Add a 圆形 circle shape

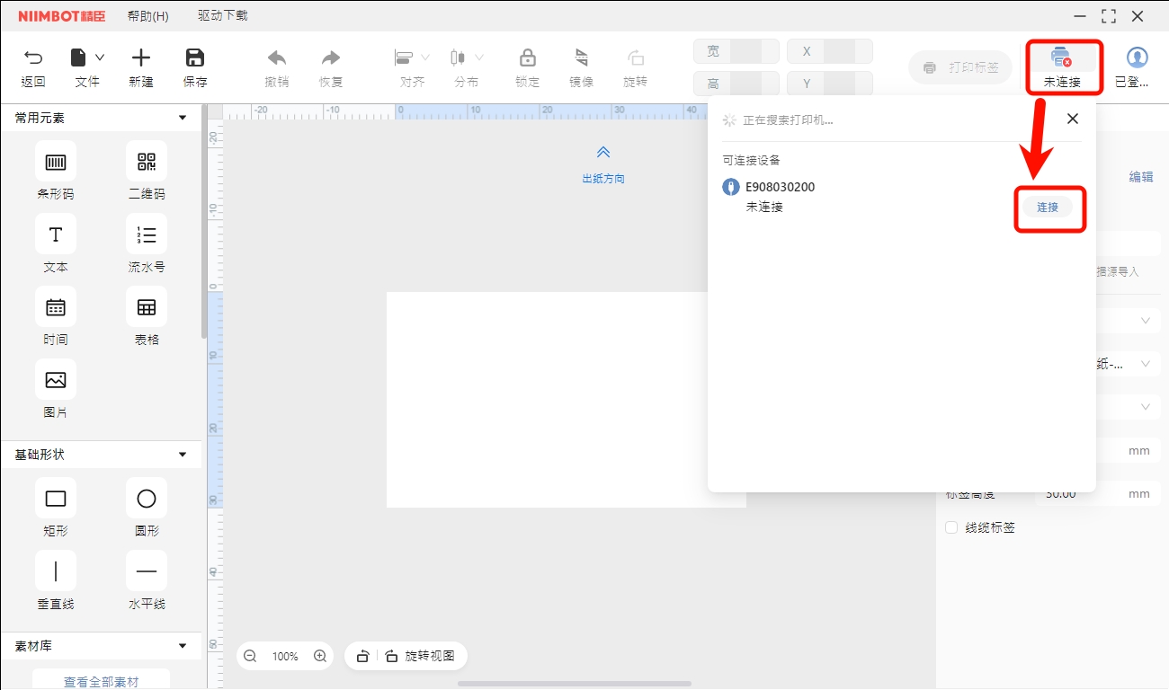click(x=147, y=499)
